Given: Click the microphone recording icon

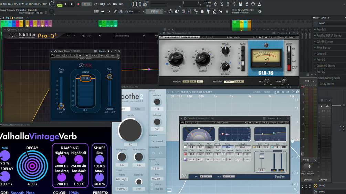Looking at the screenshot, I should point(228,4).
